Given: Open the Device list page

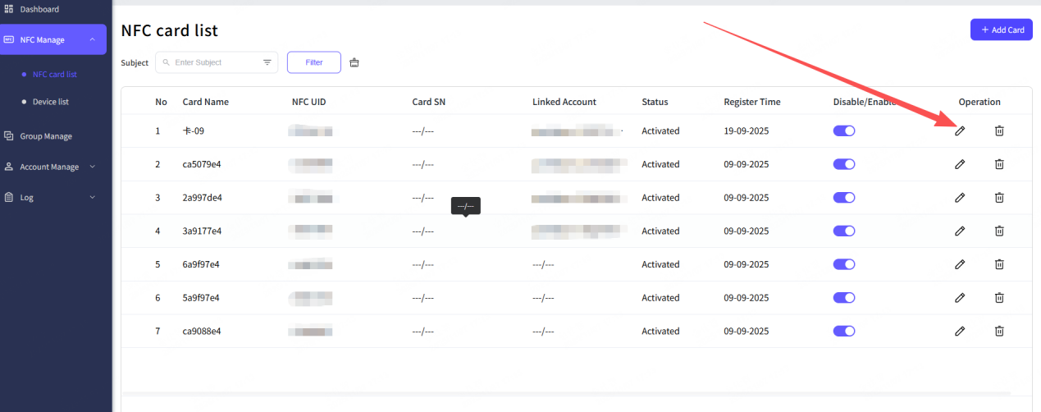Looking at the screenshot, I should point(50,102).
